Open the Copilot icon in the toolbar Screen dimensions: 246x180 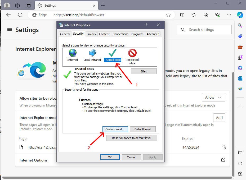tap(240, 15)
